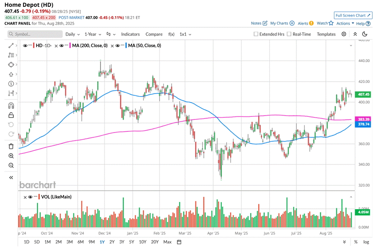Add HD to Watch list

tap(325, 23)
